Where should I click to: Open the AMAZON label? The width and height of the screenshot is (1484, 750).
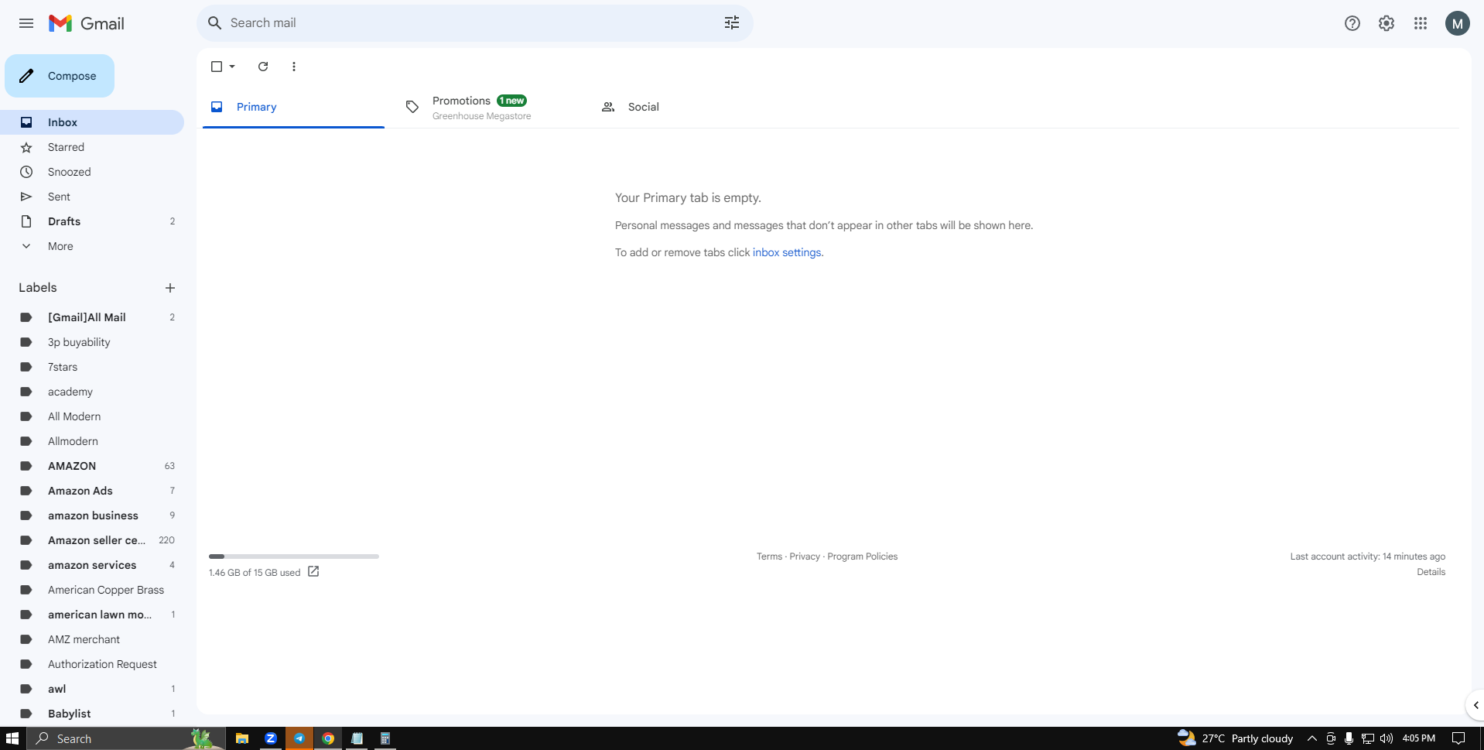tap(92, 466)
